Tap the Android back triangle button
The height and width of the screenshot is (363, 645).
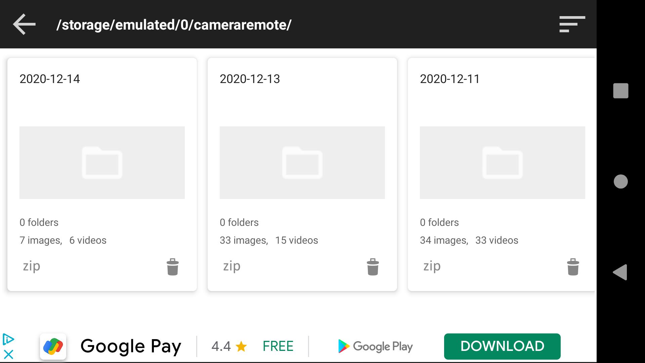click(x=620, y=272)
